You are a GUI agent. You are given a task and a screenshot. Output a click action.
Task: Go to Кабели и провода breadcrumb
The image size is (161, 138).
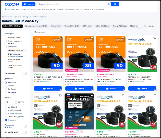click(40, 17)
